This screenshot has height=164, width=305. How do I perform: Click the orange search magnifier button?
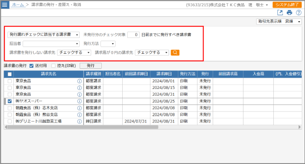click(x=175, y=52)
